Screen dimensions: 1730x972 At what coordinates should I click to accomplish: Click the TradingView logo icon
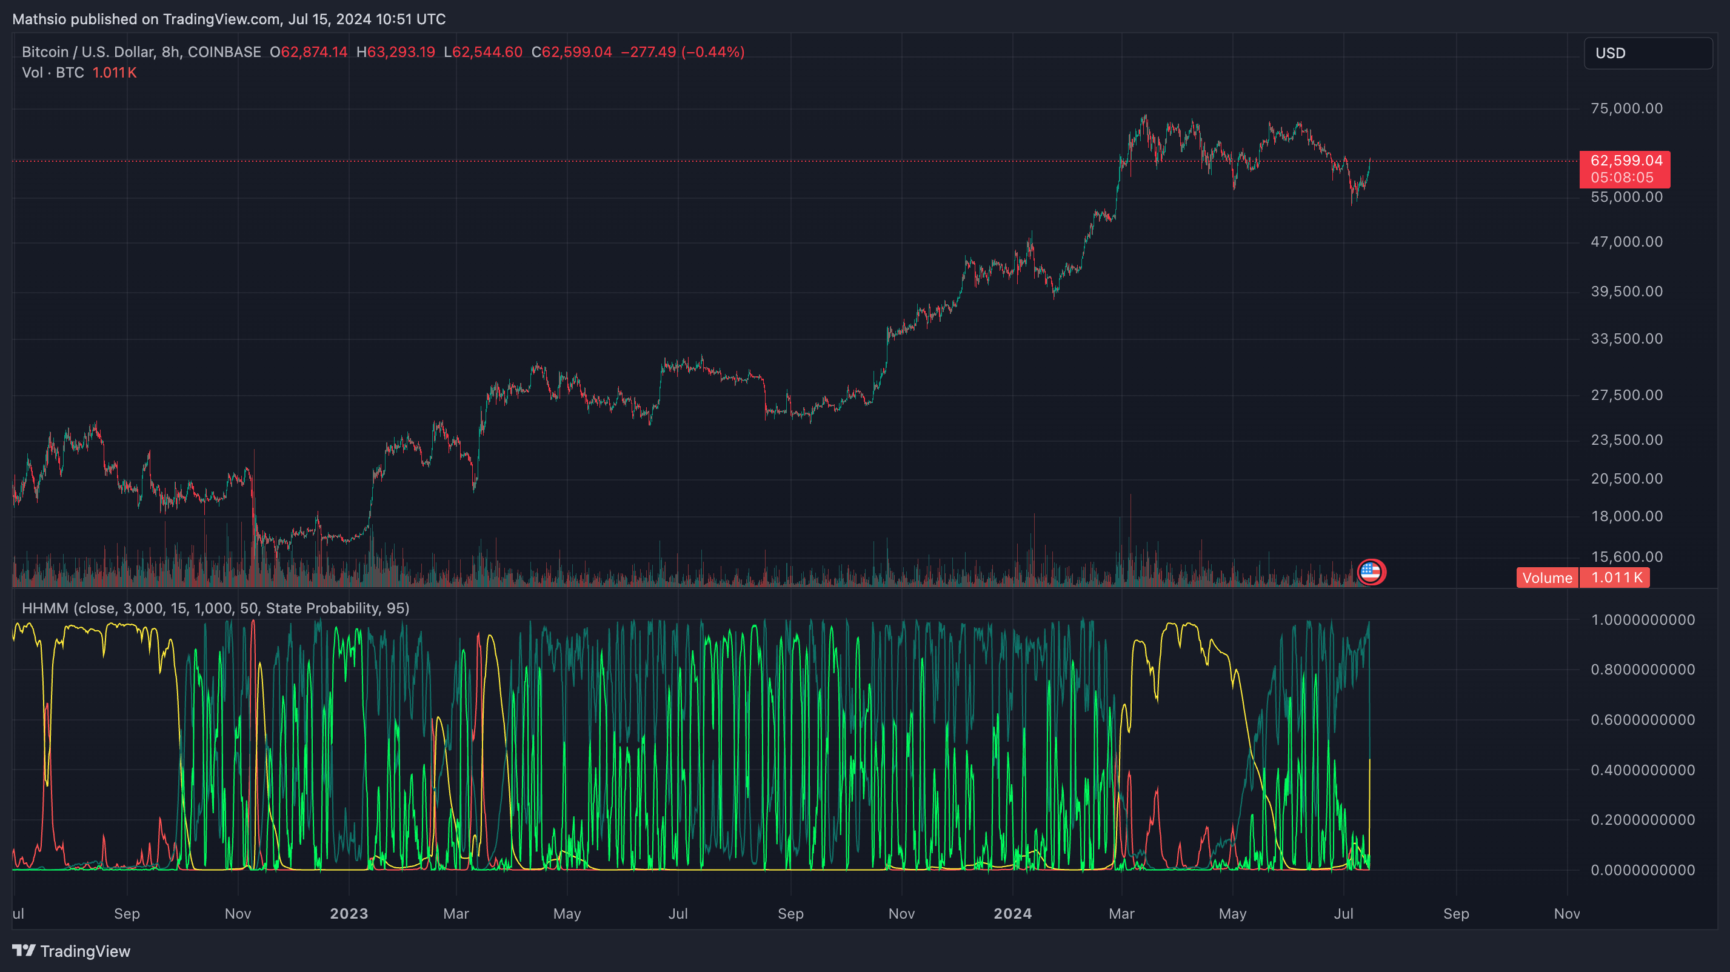tap(24, 951)
